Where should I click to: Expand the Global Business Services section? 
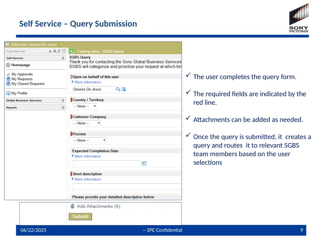pyautogui.click(x=63, y=100)
